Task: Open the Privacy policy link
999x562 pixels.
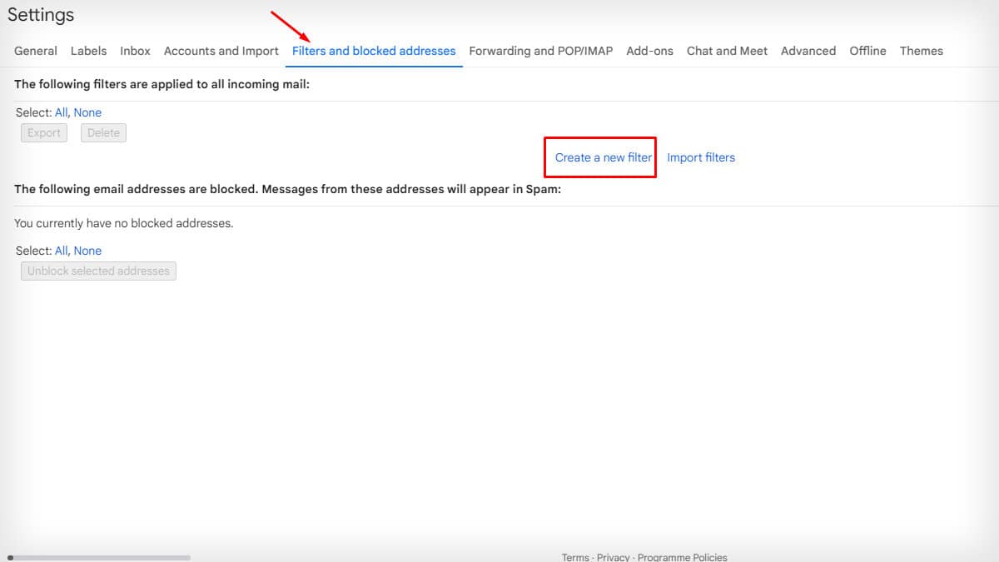Action: (x=613, y=556)
